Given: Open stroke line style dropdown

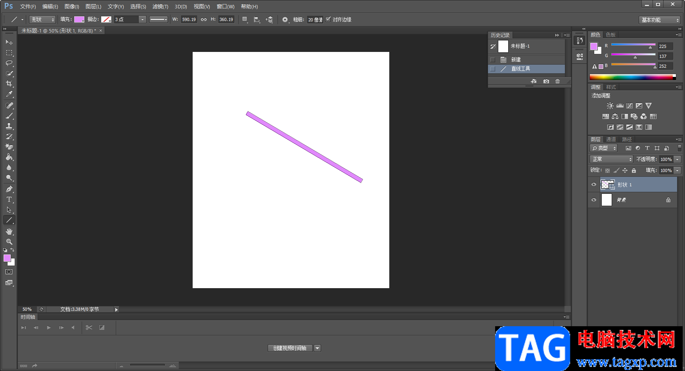Looking at the screenshot, I should coord(159,19).
